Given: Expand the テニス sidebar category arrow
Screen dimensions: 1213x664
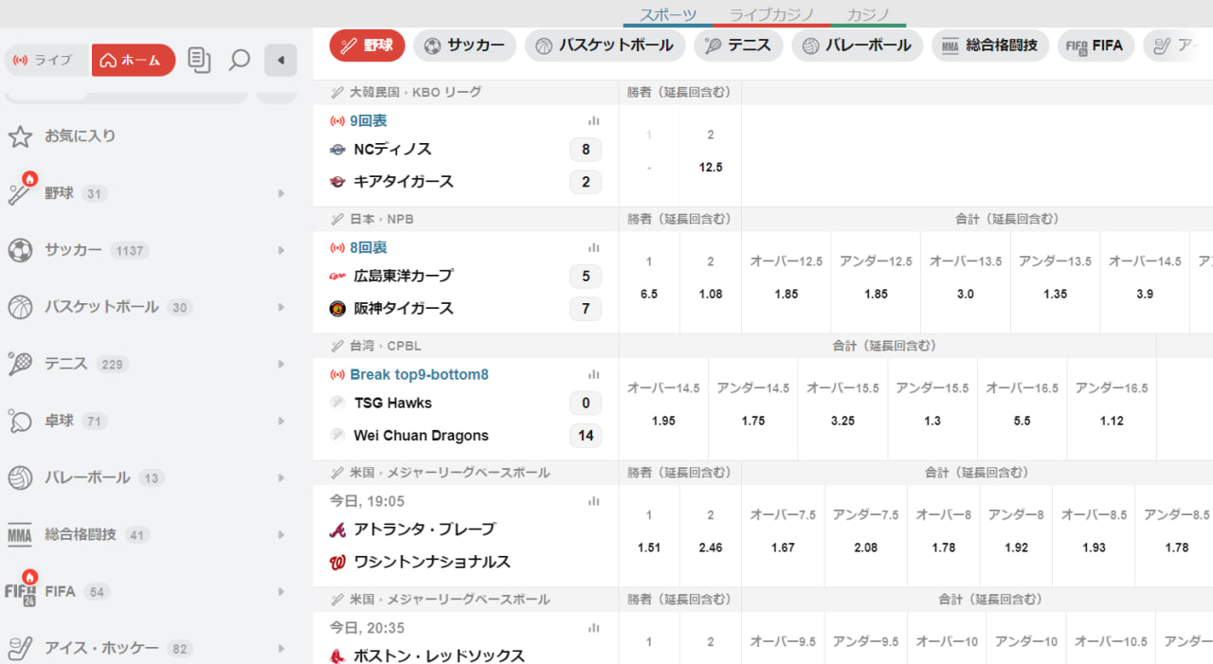Looking at the screenshot, I should click(x=281, y=364).
